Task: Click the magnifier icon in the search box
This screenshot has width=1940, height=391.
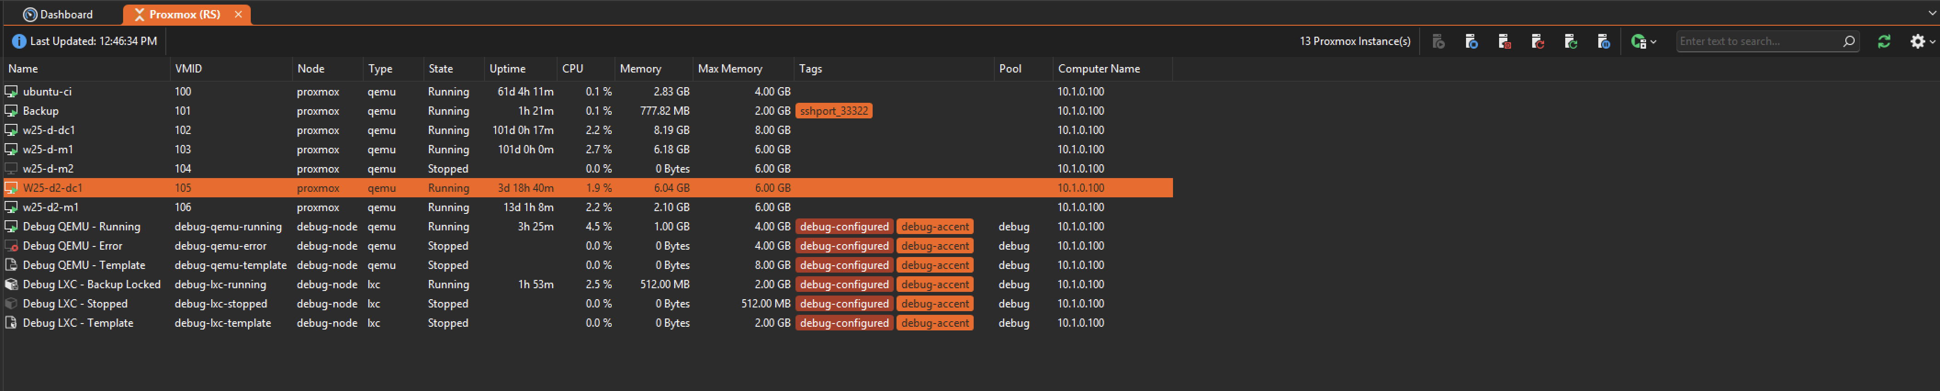Action: pyautogui.click(x=1849, y=41)
